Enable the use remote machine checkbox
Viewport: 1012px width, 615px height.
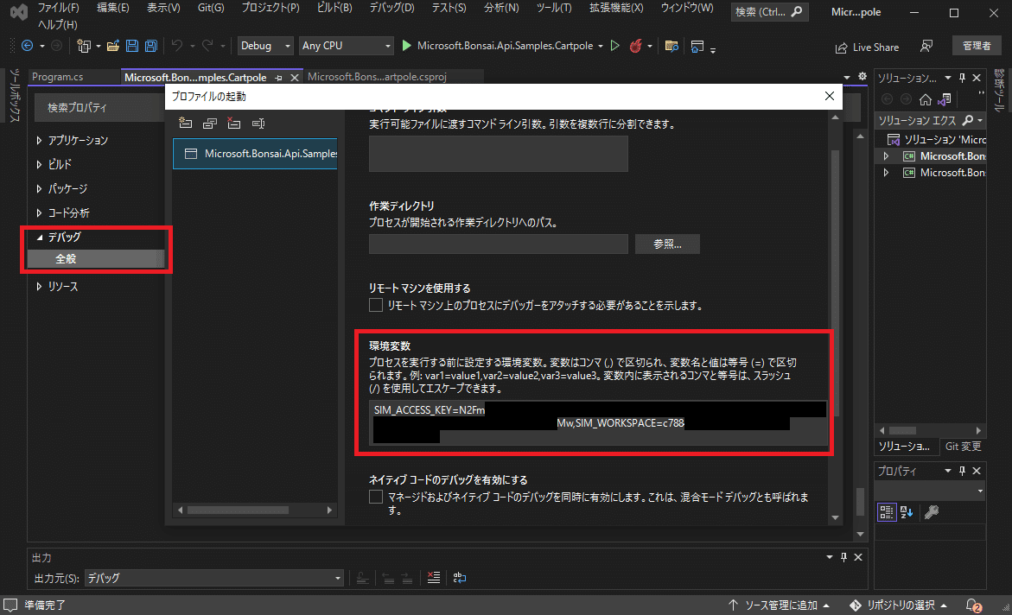[376, 305]
